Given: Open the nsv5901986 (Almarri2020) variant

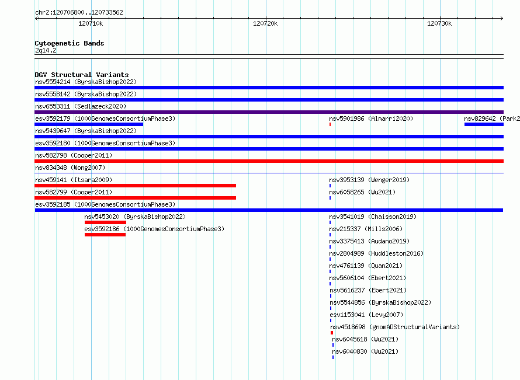Looking at the screenshot, I should pos(371,118).
